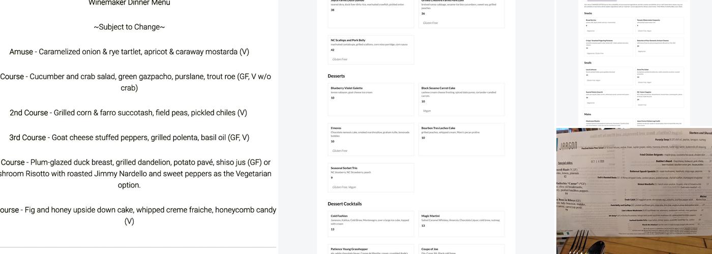Select the Magic Martini cocktail card
This screenshot has height=254, width=712.
pos(461,224)
